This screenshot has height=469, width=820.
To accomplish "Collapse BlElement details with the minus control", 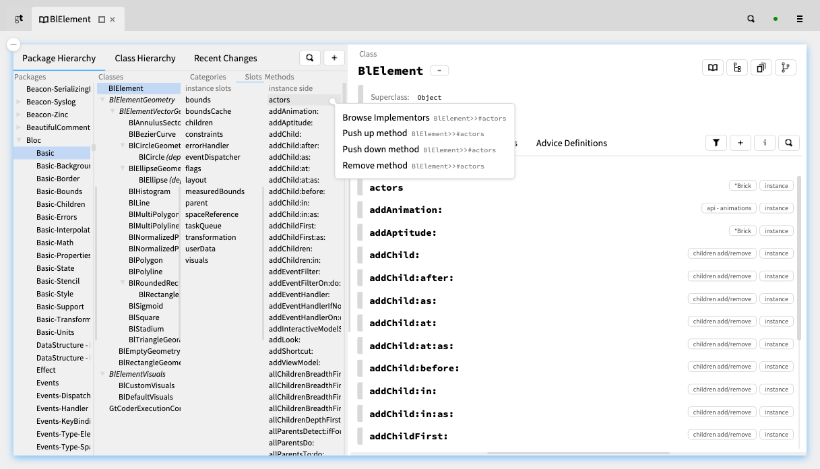I will coord(441,69).
